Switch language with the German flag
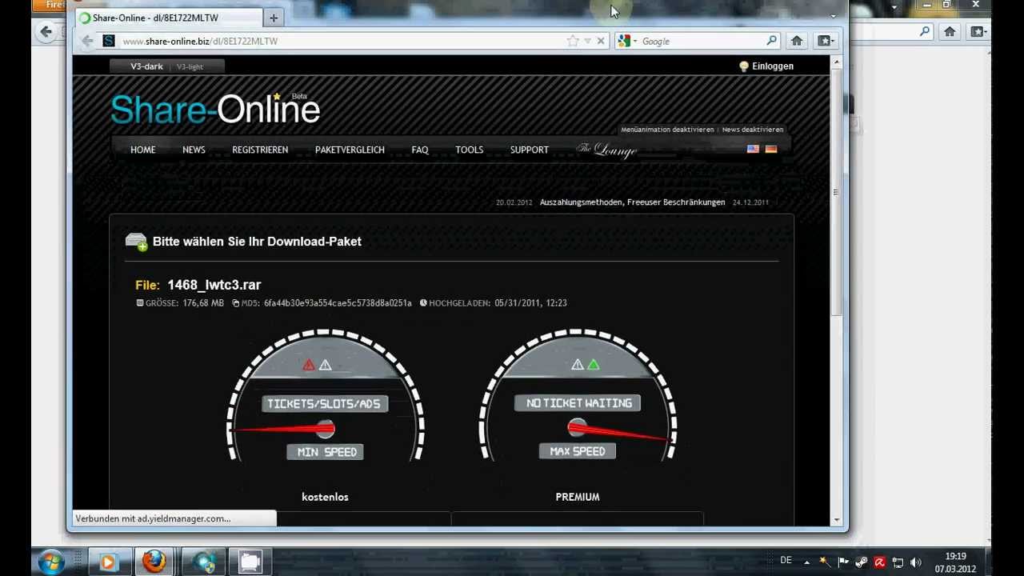 point(771,149)
